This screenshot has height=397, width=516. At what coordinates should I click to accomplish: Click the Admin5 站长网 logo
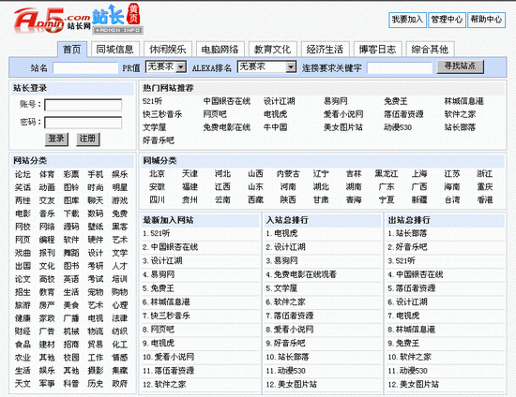tap(52, 21)
